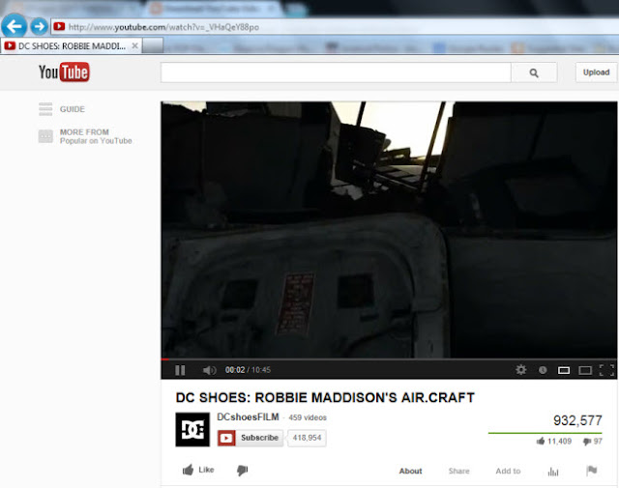619x488 pixels.
Task: Subscribe to the DCshoesFILM channel
Action: (x=251, y=438)
